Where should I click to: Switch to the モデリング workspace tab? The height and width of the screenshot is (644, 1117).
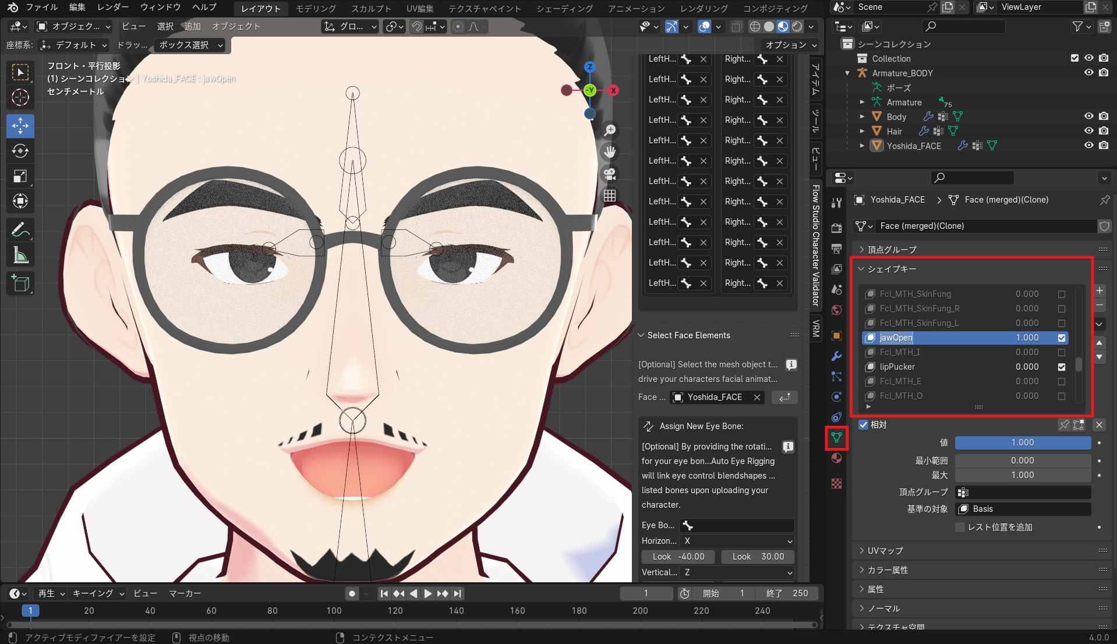[316, 8]
